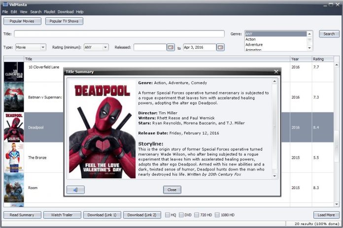The image size is (343, 228).
Task: Click the Popular Movies button
Action: [22, 21]
